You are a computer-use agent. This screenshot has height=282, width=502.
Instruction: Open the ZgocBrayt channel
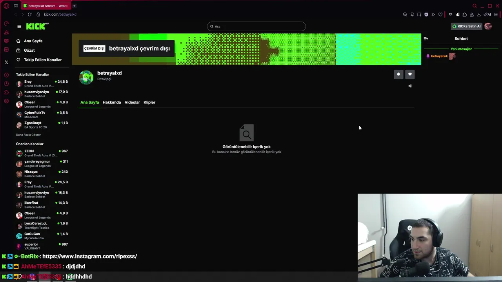pos(42,125)
